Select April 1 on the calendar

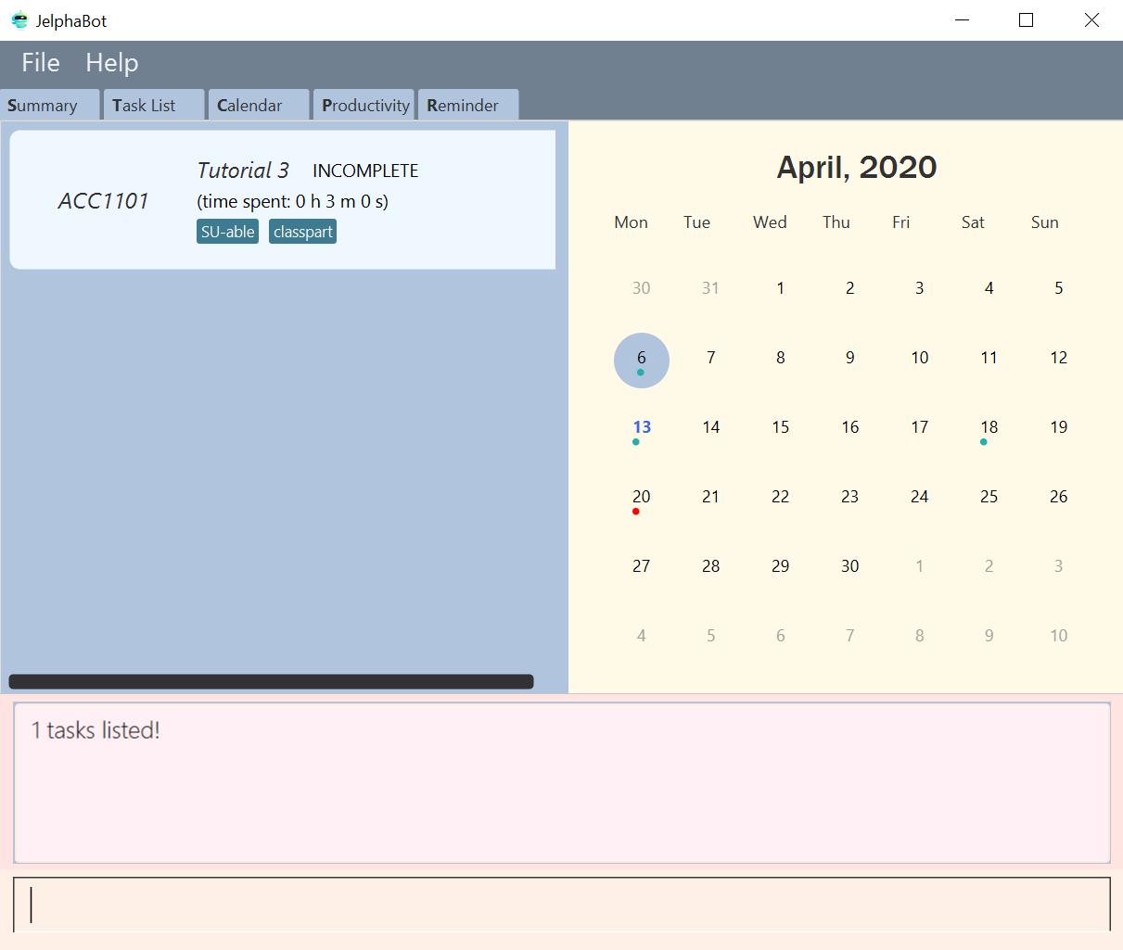click(x=780, y=288)
